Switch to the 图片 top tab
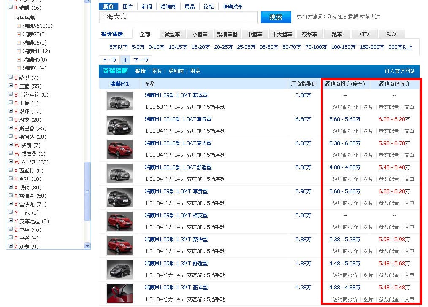 coord(127,7)
